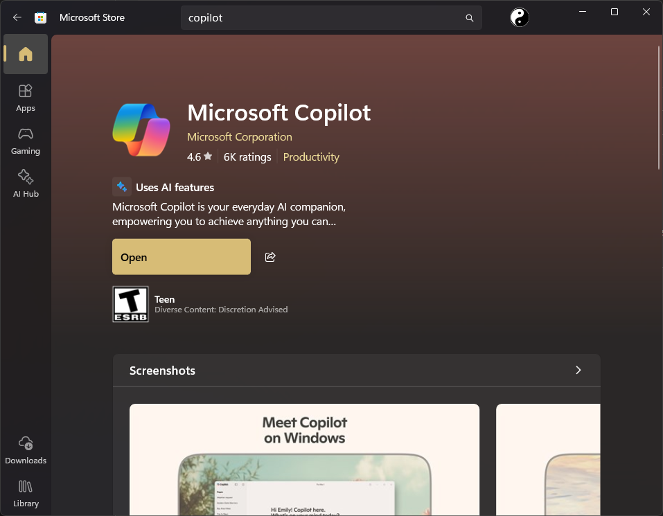
Task: Click the Microsoft Copilot app logo
Action: pos(141,130)
